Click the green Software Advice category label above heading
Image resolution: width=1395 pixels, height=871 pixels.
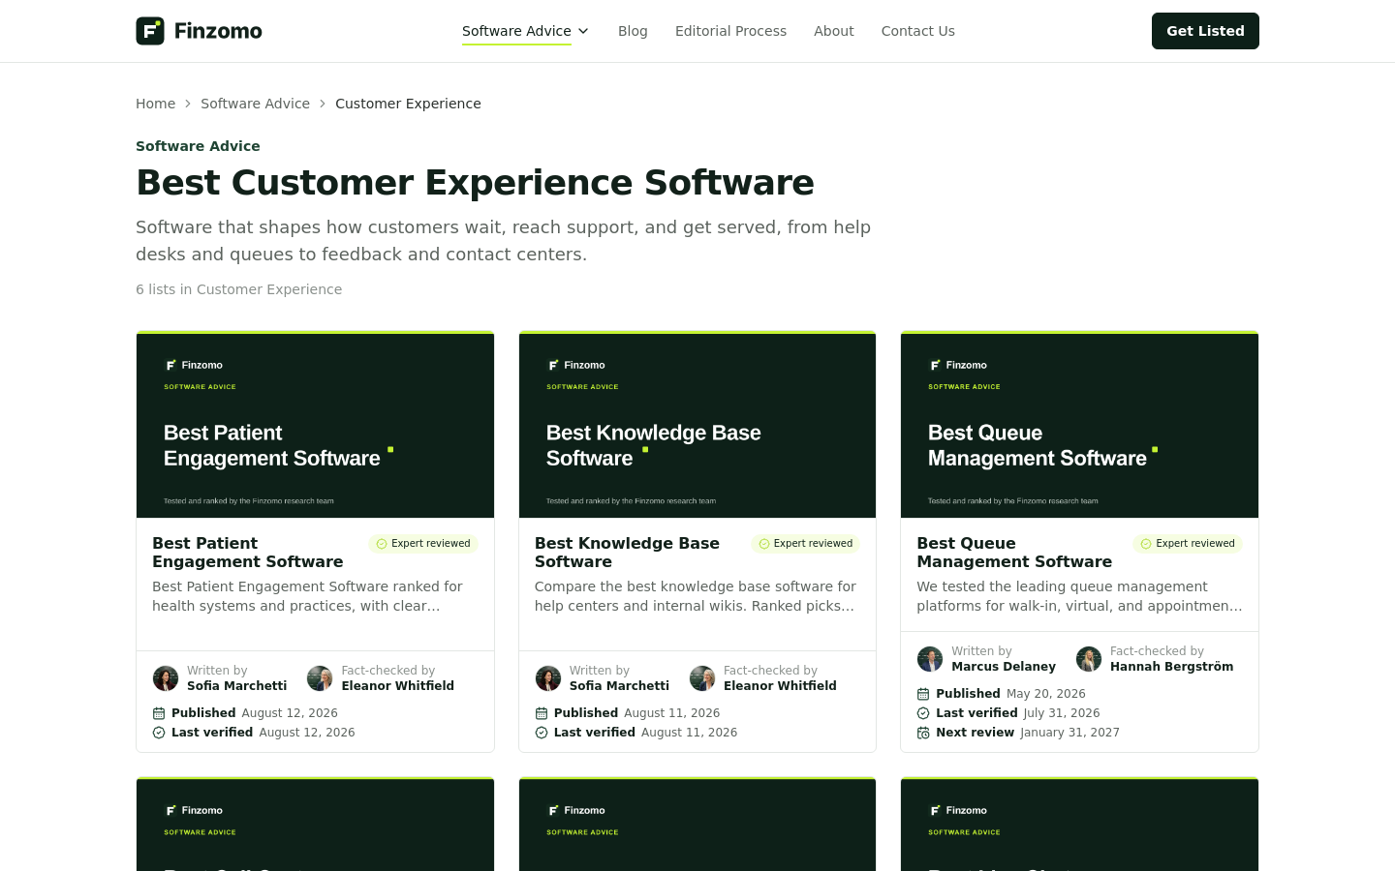pos(198,146)
